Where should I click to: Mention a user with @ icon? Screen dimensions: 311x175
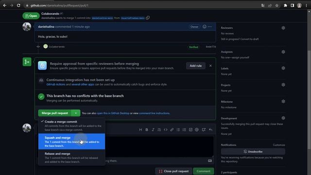pyautogui.click(x=197, y=130)
